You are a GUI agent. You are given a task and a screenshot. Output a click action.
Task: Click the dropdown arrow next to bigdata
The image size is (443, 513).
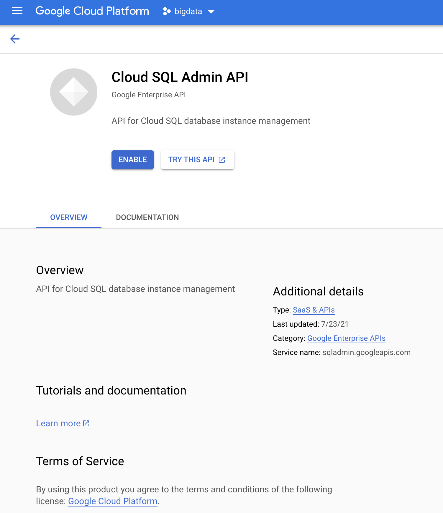coord(211,12)
